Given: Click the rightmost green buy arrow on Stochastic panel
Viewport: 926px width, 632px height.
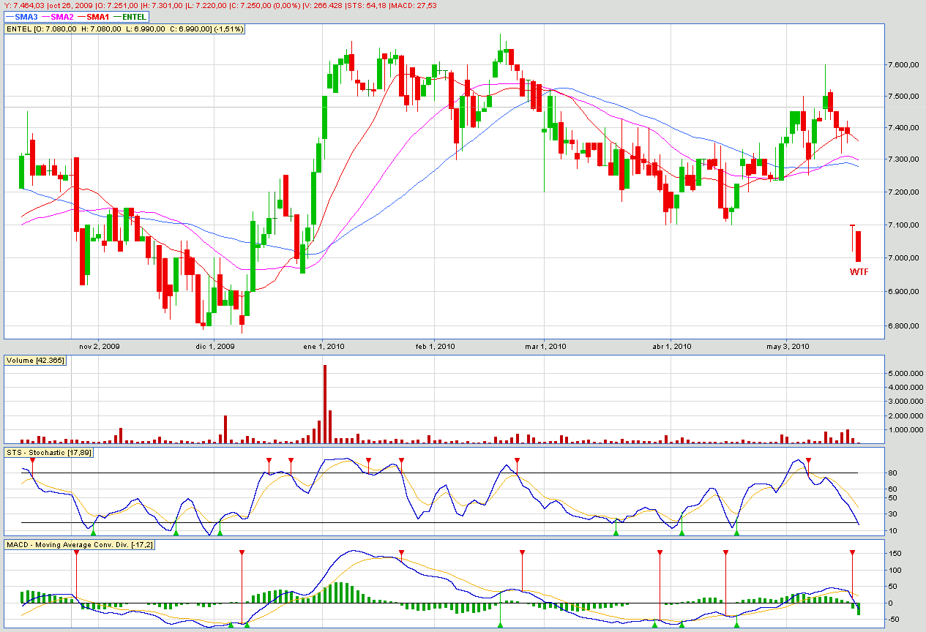Looking at the screenshot, I should (736, 533).
